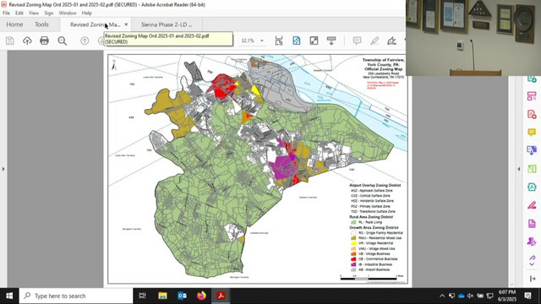541x304 pixels.
Task: Open the 32.1% zoom level dropdown
Action: (x=252, y=41)
